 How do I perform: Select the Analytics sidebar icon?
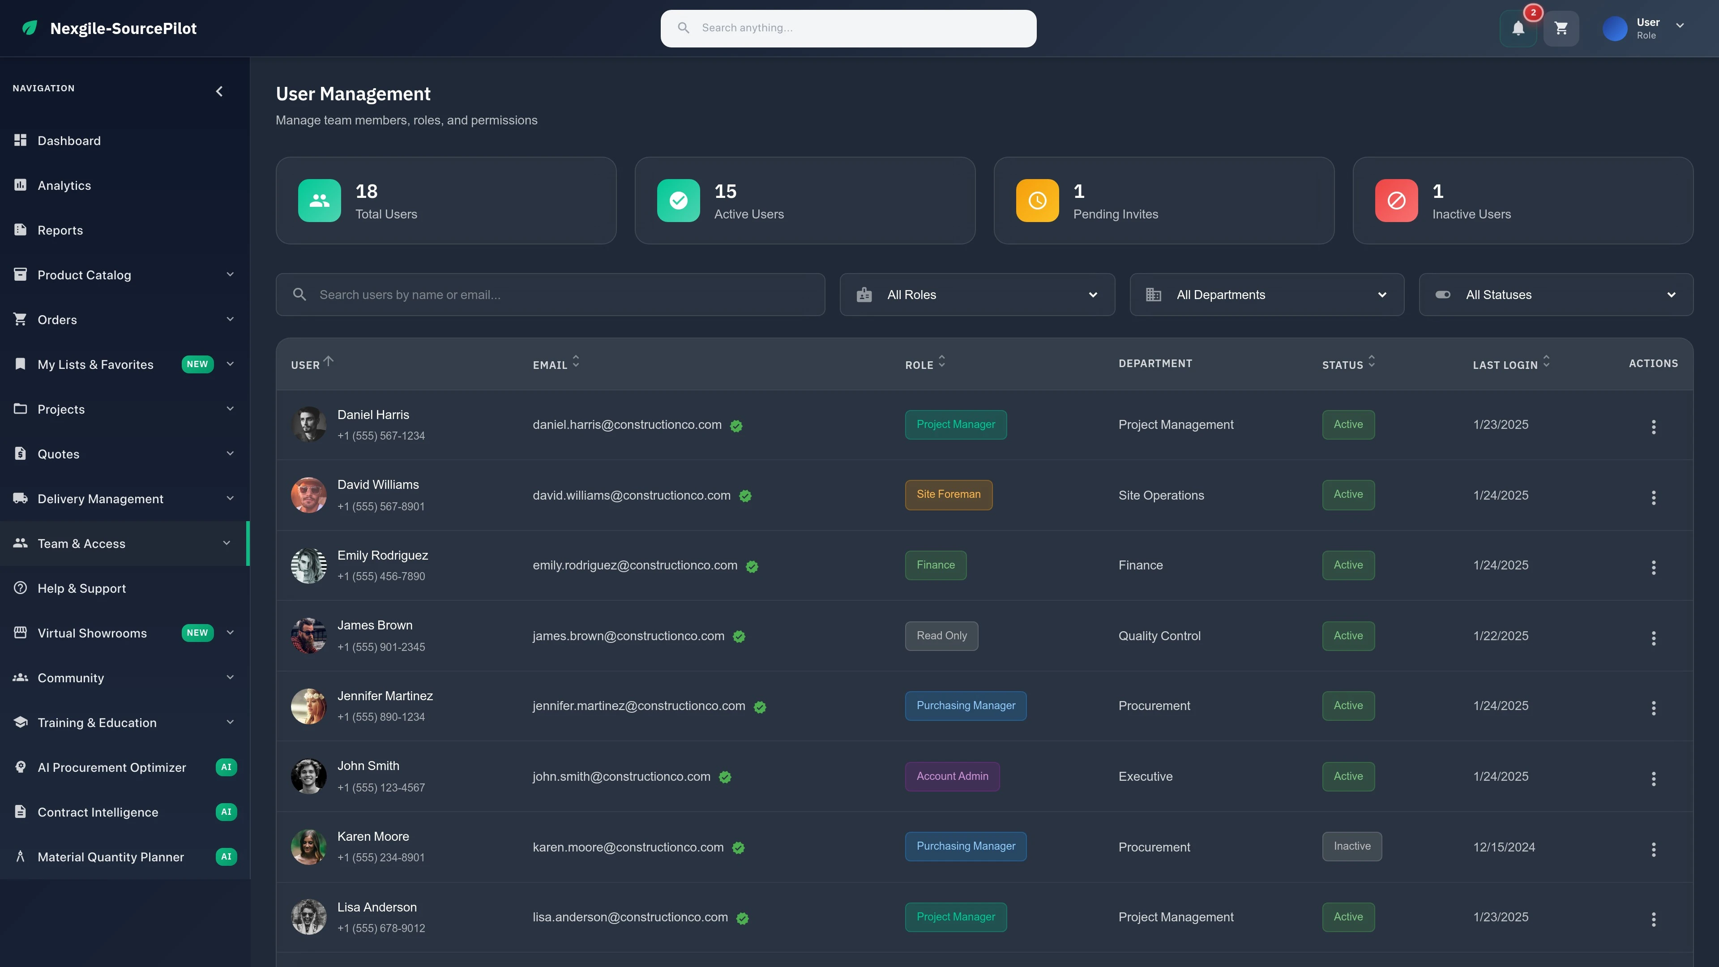(x=20, y=185)
